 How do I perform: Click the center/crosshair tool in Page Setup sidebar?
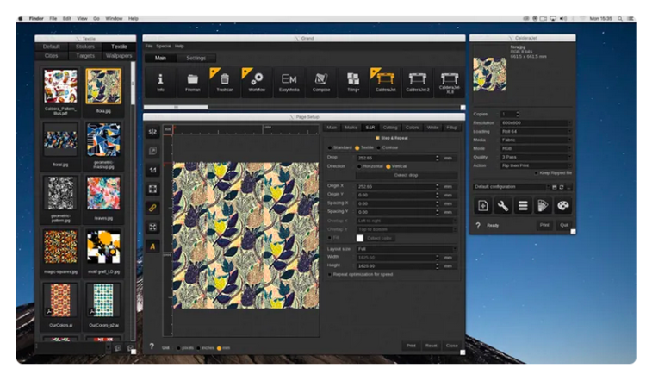click(x=152, y=227)
